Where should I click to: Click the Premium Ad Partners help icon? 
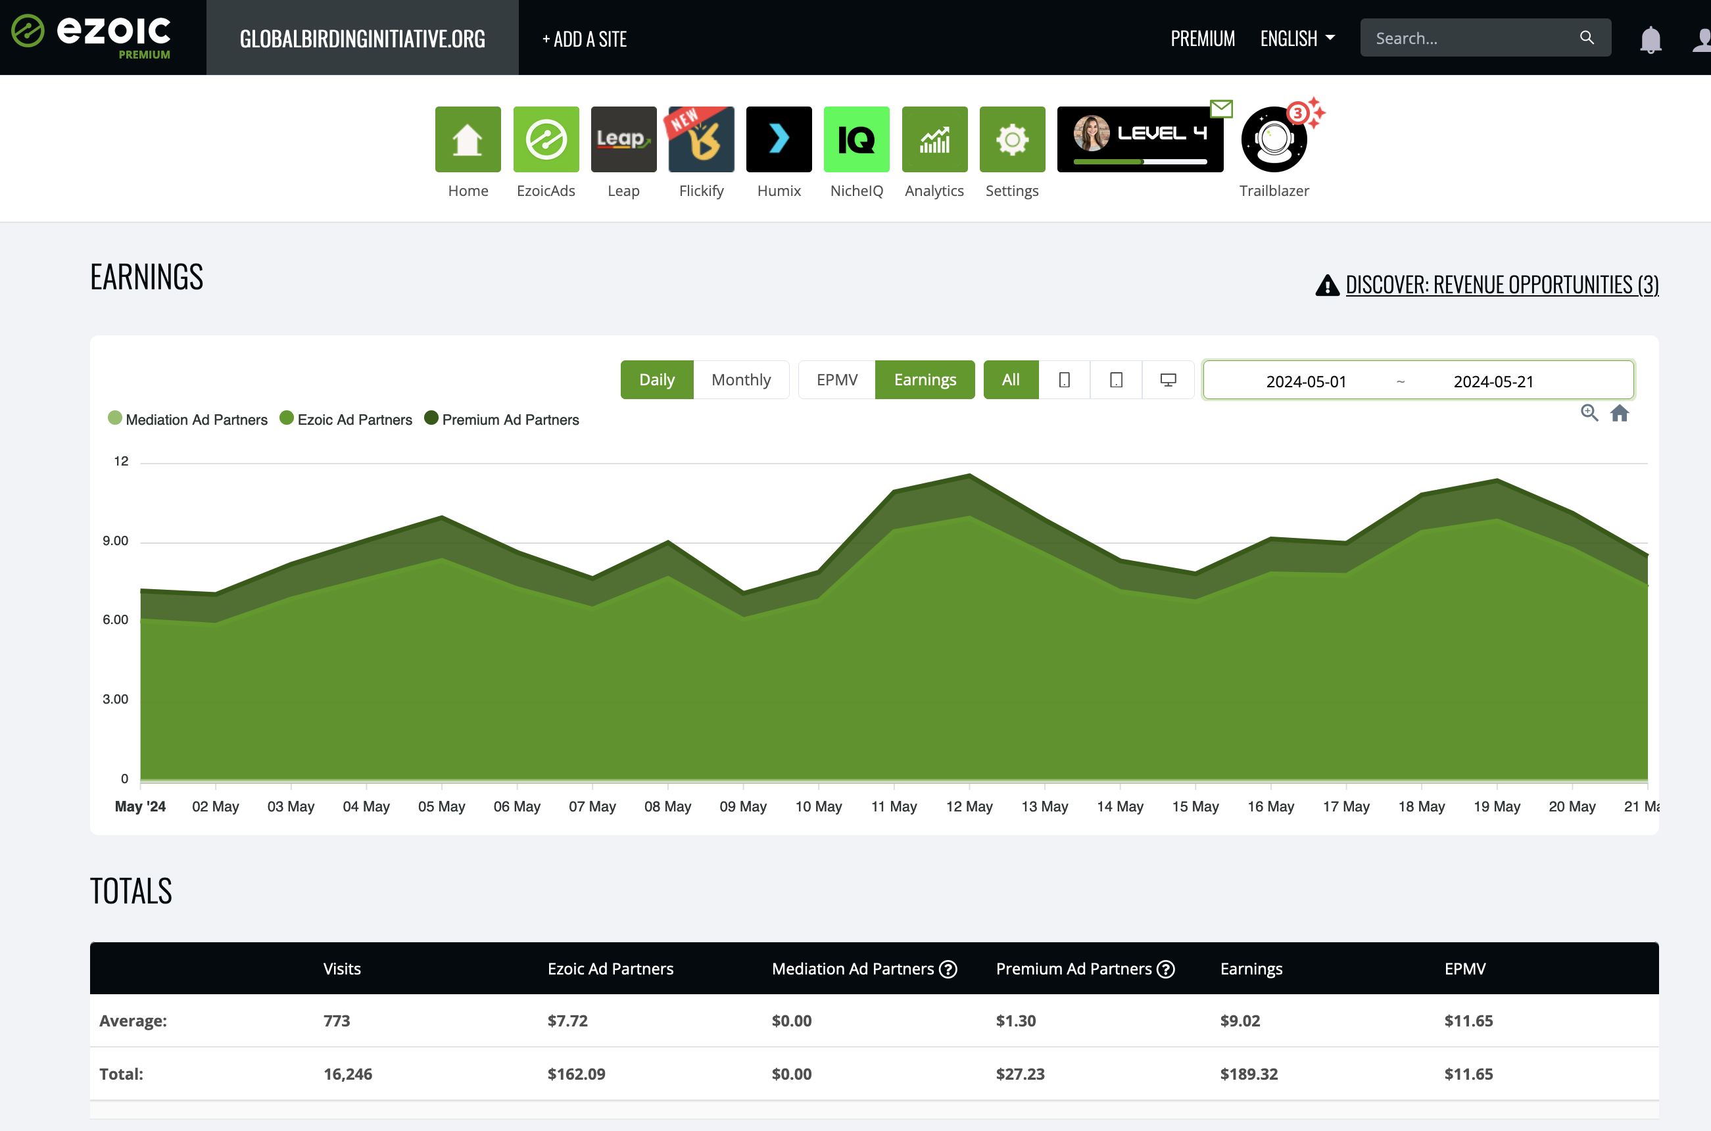1166,969
